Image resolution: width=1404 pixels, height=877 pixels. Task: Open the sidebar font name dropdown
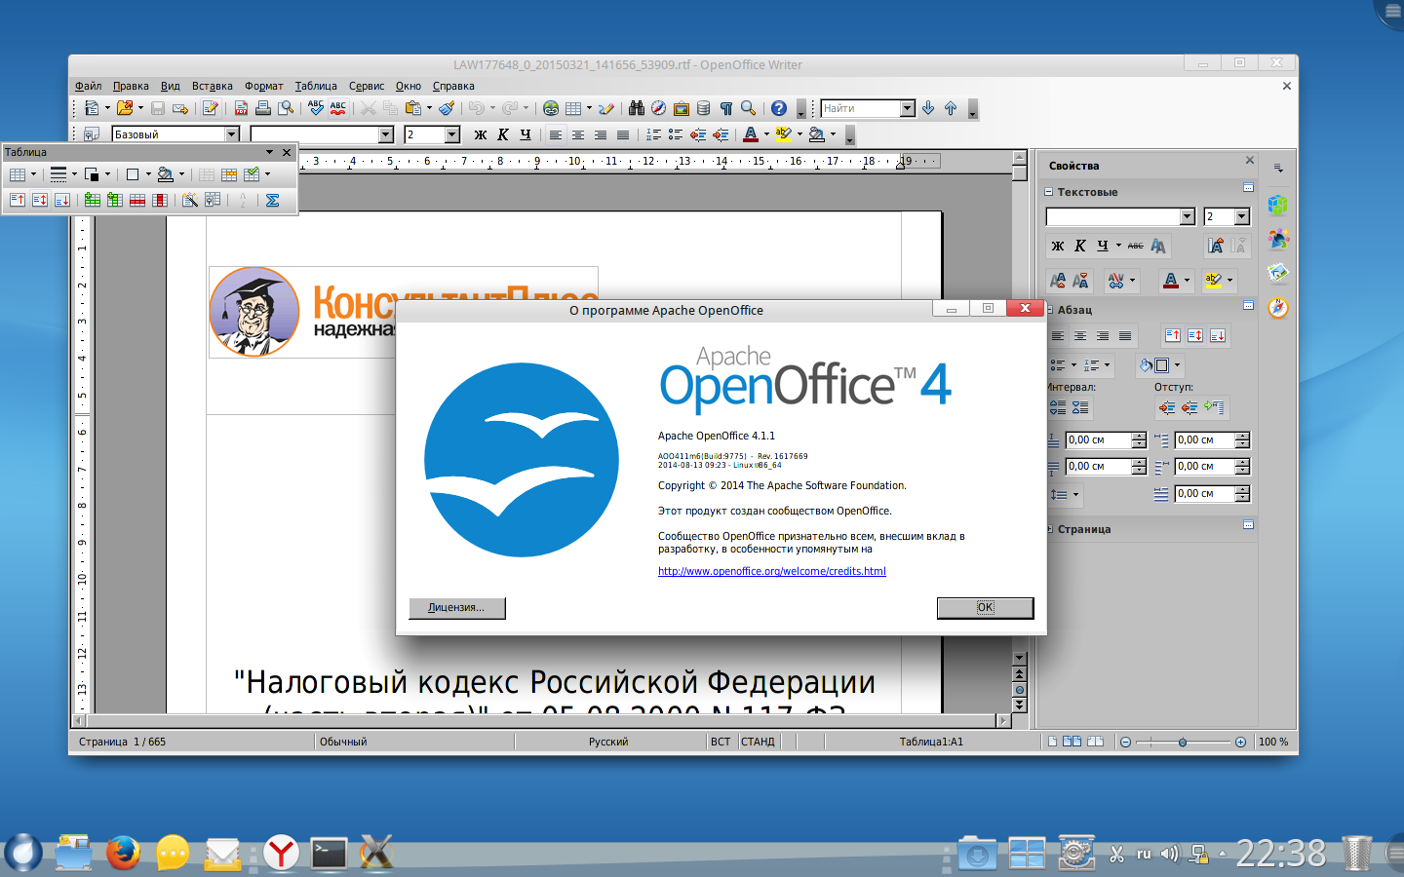pos(1188,216)
